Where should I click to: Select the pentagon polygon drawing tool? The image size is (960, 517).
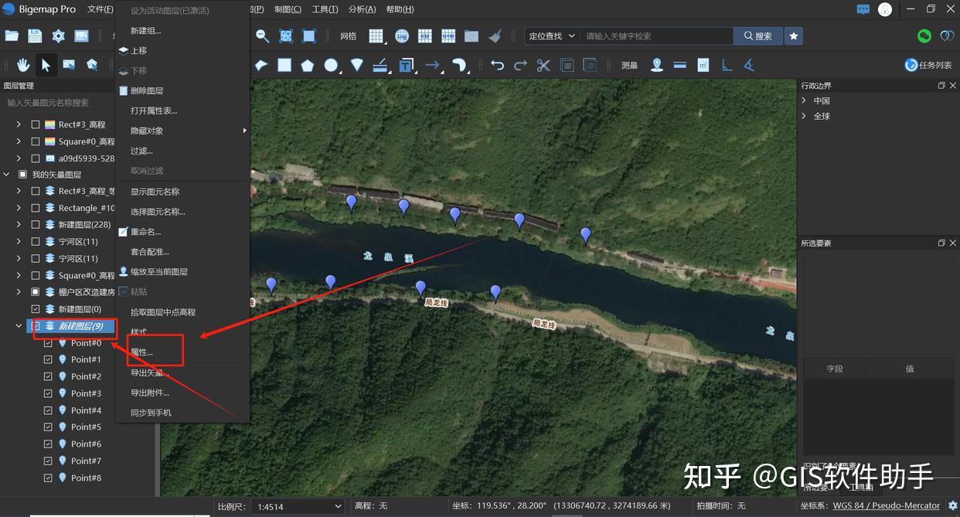[x=307, y=65]
